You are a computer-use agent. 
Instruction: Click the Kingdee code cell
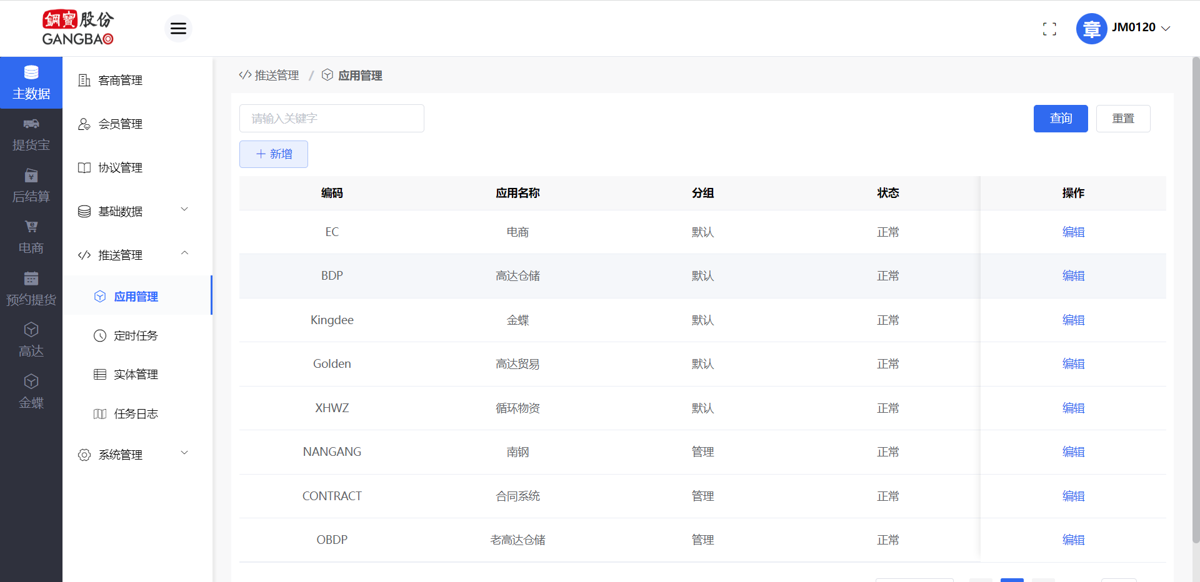pyautogui.click(x=332, y=320)
